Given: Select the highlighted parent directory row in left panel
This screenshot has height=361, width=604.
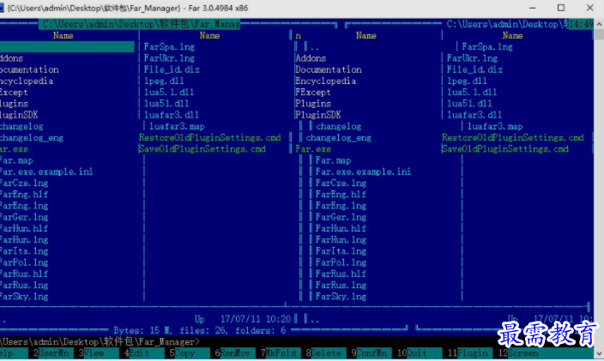Looking at the screenshot, I should coord(67,47).
